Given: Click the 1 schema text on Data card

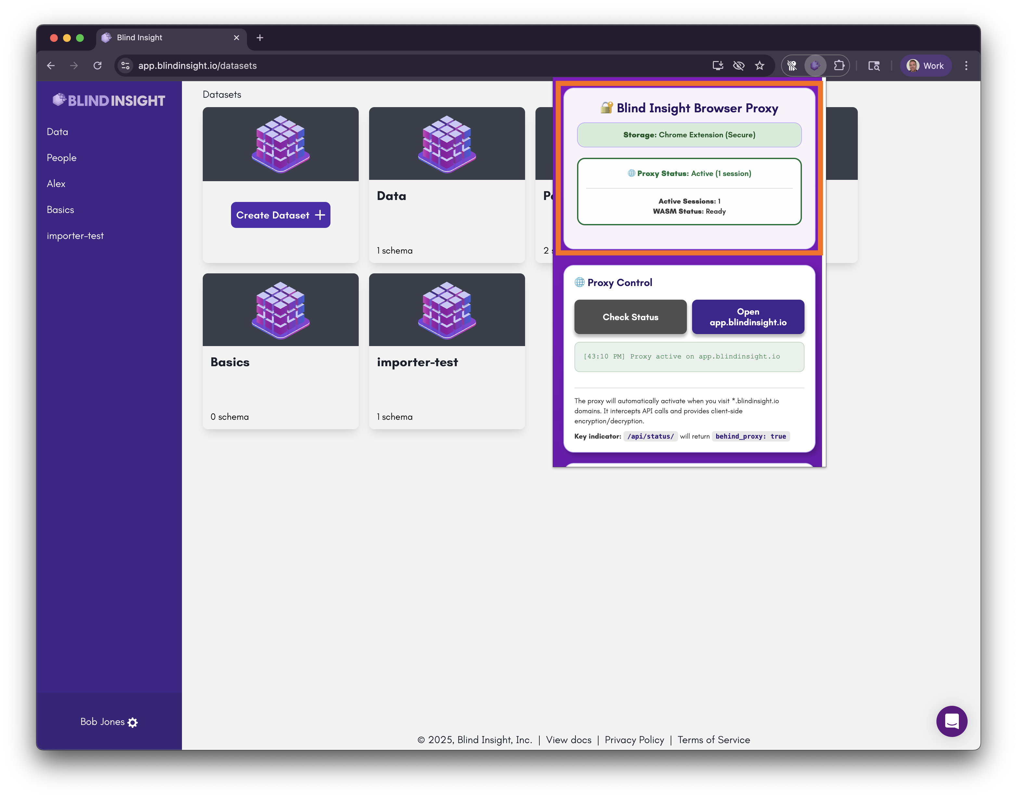Looking at the screenshot, I should 395,251.
